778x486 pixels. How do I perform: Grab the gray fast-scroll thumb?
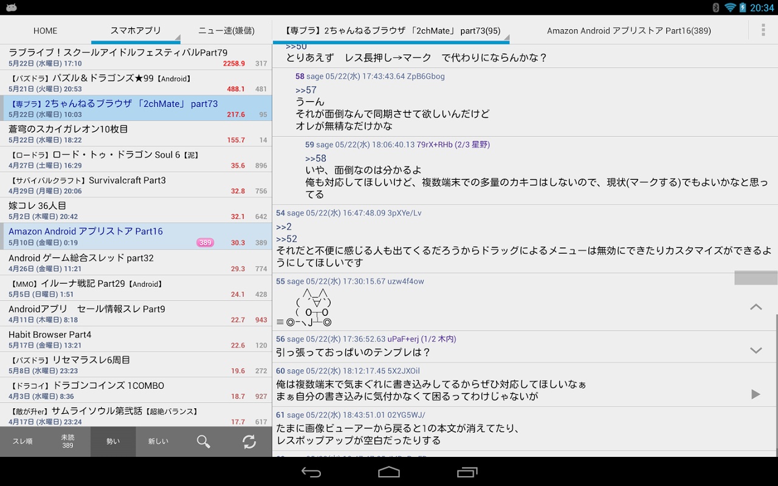point(756,278)
